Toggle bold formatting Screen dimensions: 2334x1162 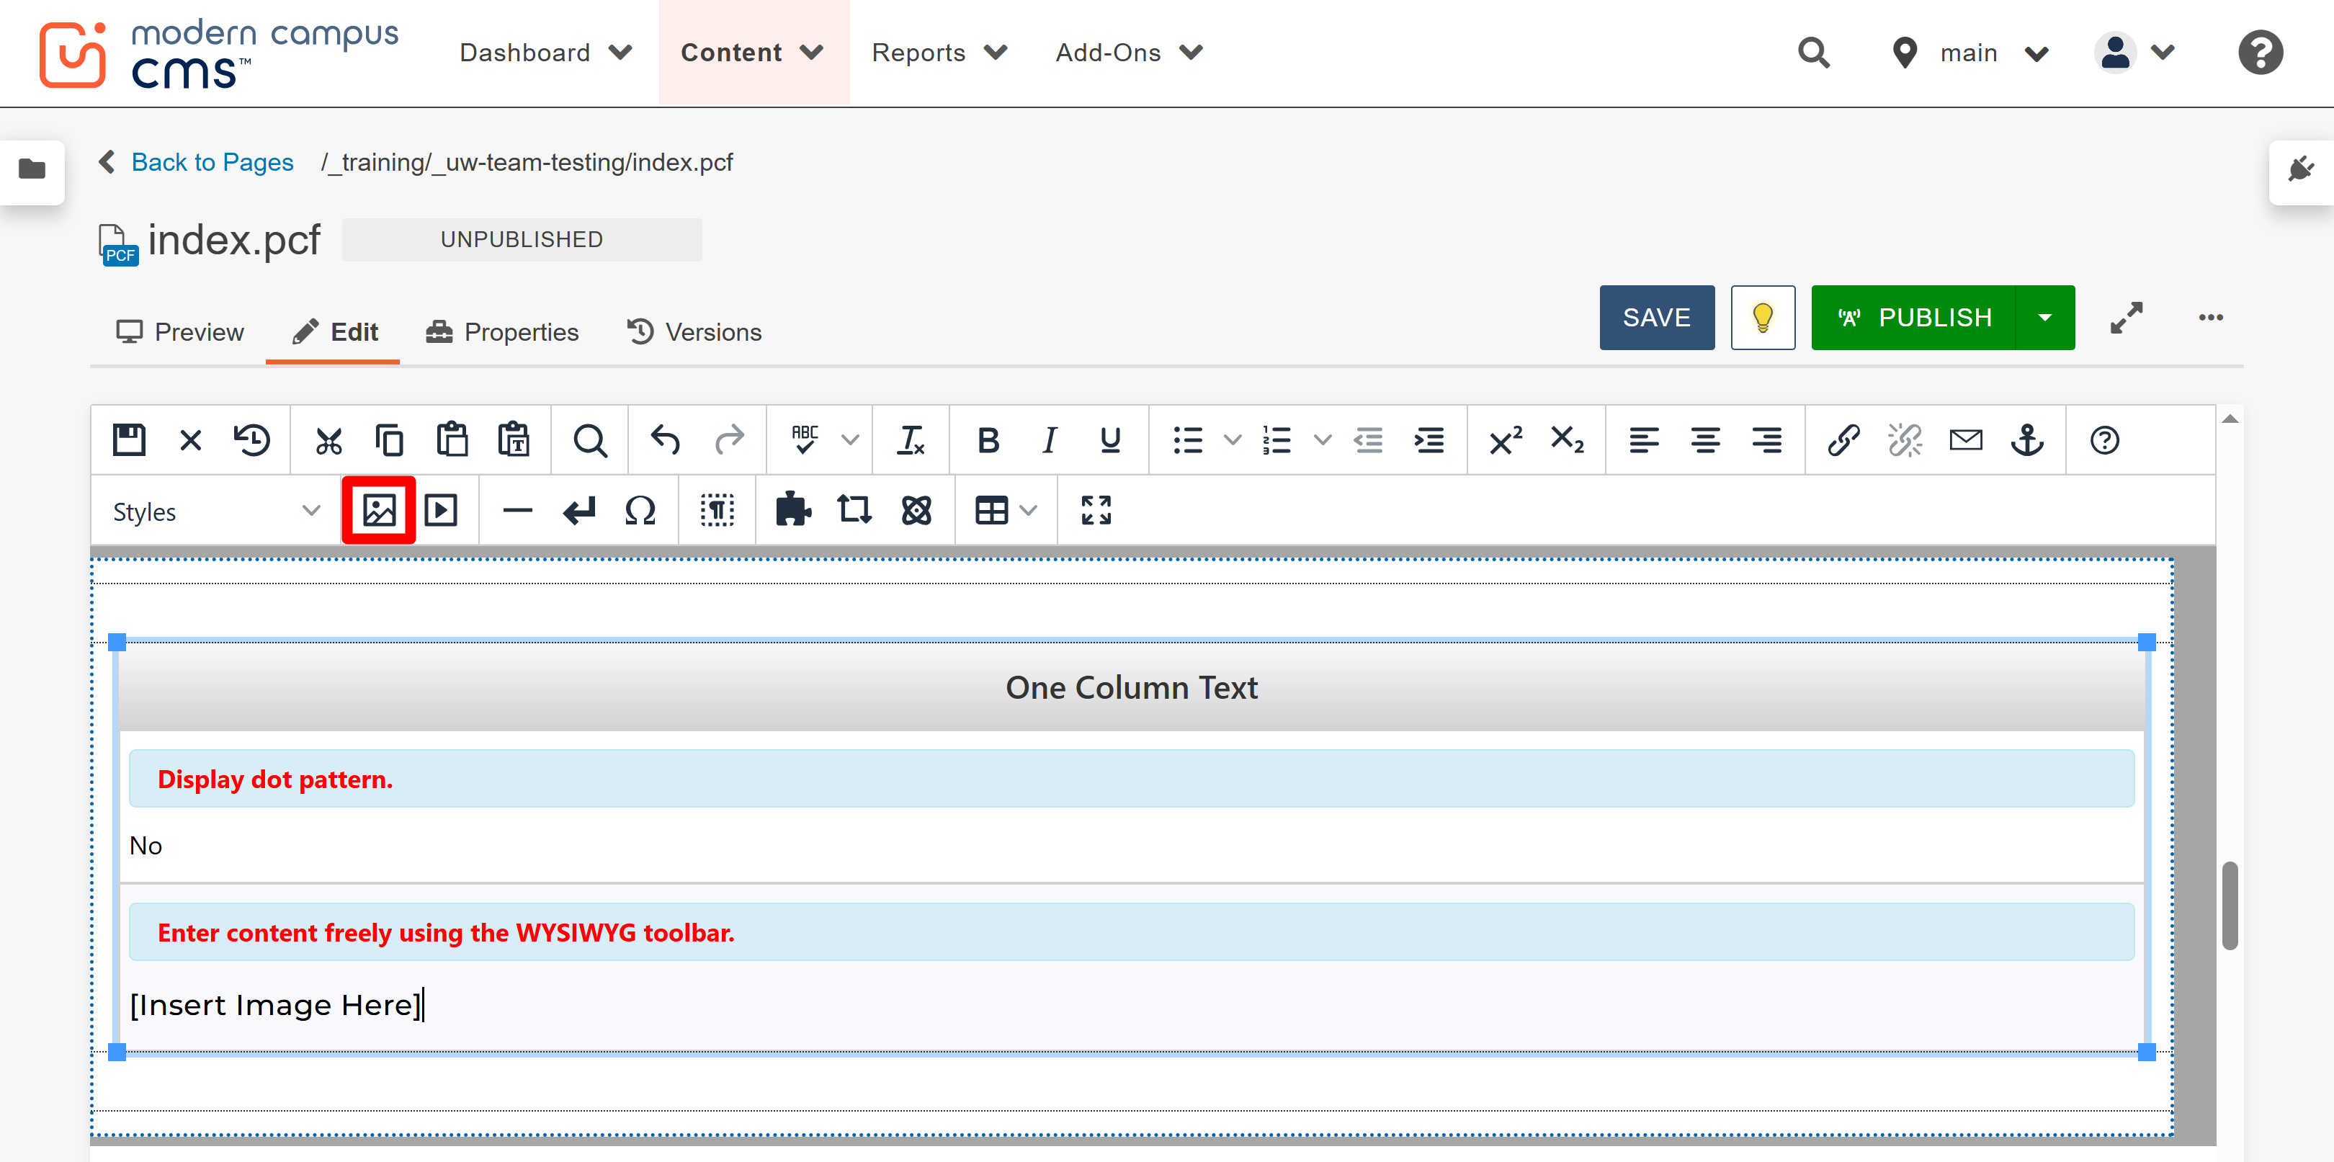(x=988, y=440)
